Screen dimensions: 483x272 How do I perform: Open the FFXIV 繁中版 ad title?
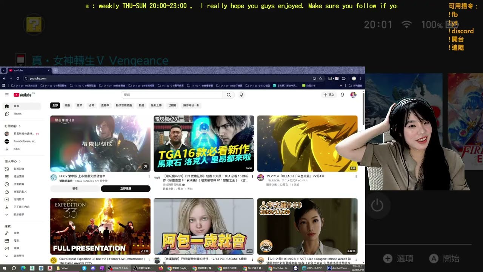(82, 176)
